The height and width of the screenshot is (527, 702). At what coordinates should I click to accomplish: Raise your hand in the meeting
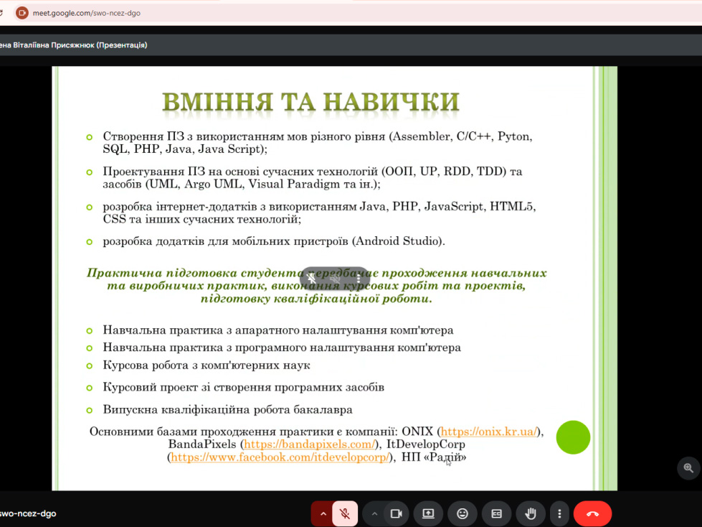pos(531,513)
